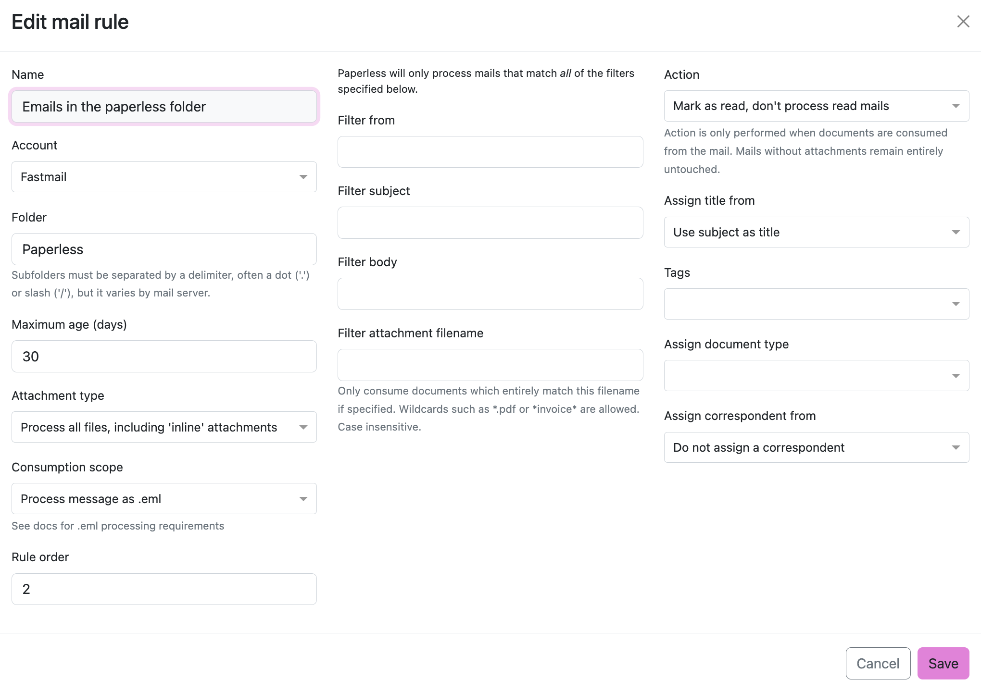Open Assign correspondent from dropdown
981x691 pixels.
tap(816, 447)
